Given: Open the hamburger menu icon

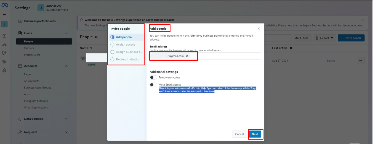Looking at the screenshot, I should coord(4,14).
